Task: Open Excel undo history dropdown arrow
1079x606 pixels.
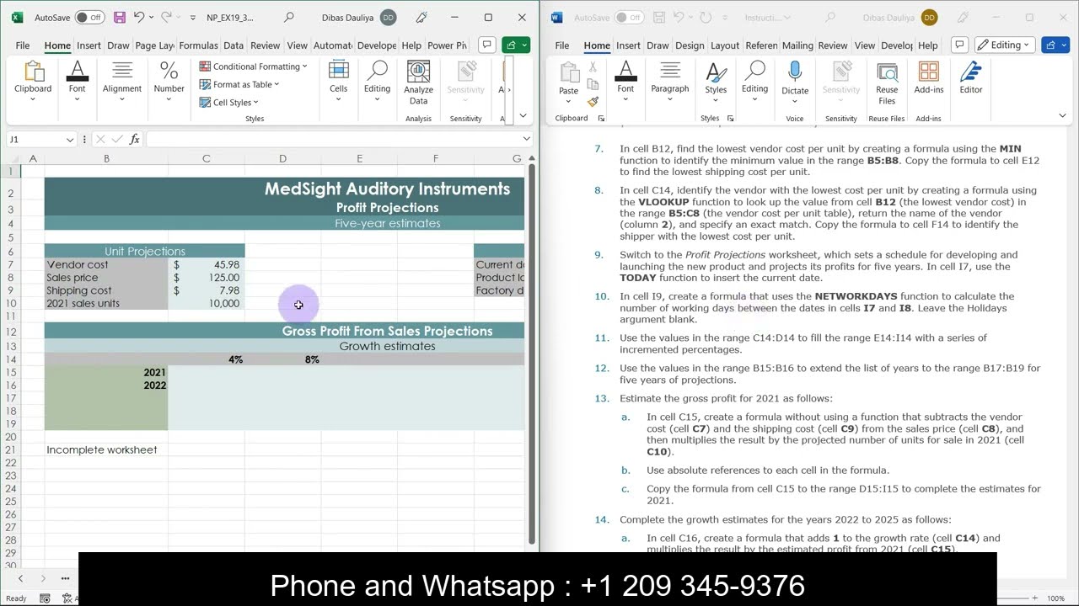Action: tap(151, 18)
